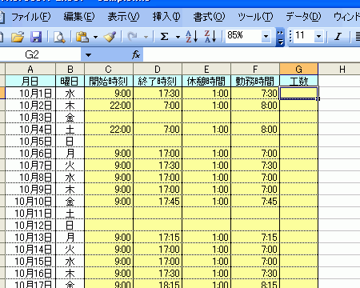Viewport: 360px width, 288px height.
Task: Click end time 17:30 in 10月16日 row
Action: (158, 273)
